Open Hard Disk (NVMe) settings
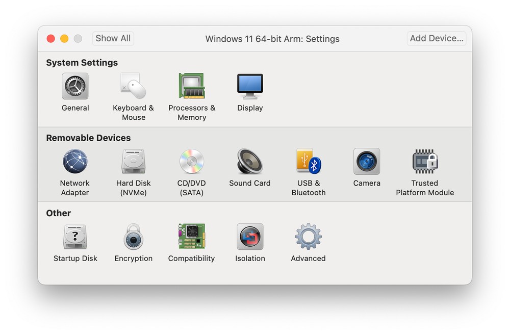The width and height of the screenshot is (510, 335). point(133,161)
